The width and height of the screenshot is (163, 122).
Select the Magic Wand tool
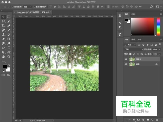pyautogui.click(x=9, y=21)
